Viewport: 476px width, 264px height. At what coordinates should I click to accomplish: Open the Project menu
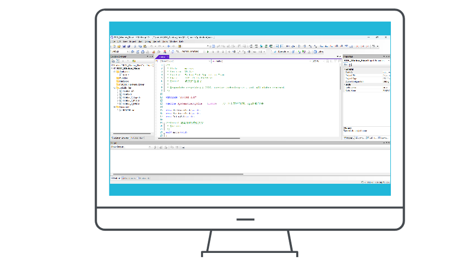(x=134, y=41)
